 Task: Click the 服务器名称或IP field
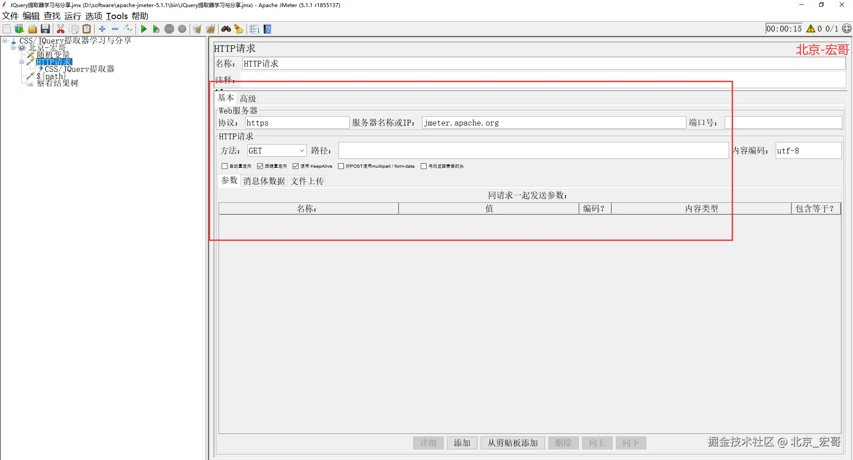click(x=554, y=123)
